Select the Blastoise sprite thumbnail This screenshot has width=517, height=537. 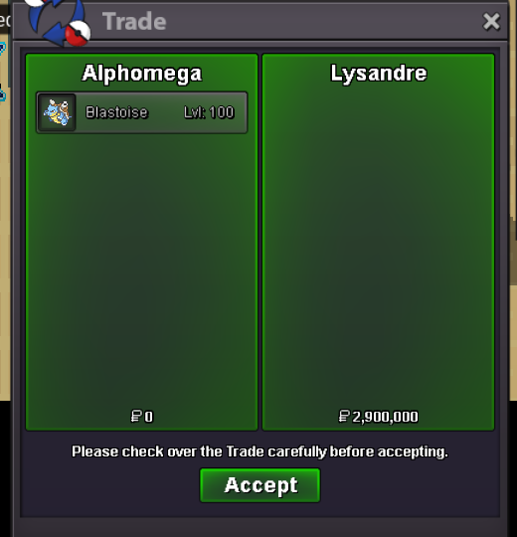57,112
